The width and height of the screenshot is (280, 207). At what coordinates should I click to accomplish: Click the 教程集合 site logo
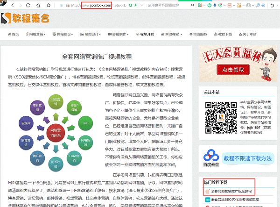pos(25,18)
